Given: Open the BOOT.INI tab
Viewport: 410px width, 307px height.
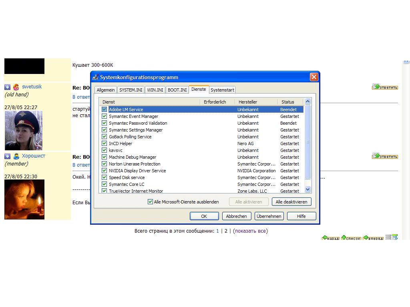Looking at the screenshot, I should 177,90.
